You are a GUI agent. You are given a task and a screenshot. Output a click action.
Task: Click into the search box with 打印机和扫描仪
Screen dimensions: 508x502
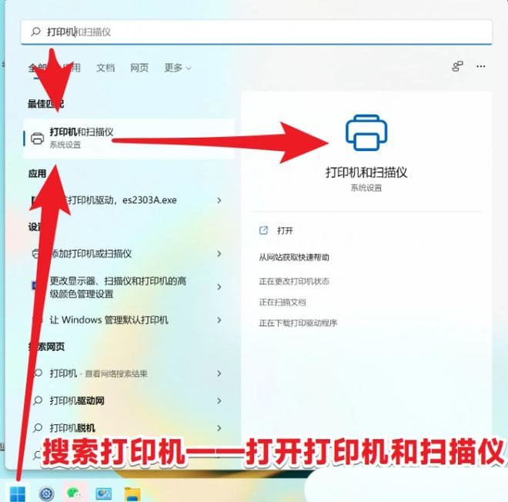coord(254,32)
